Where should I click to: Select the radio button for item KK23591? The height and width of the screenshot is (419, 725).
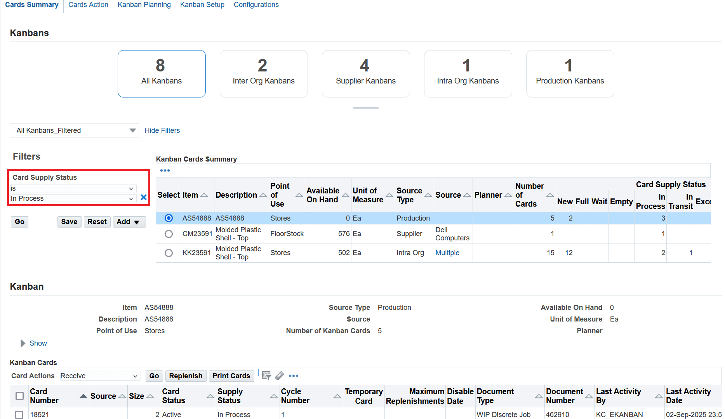pyautogui.click(x=169, y=253)
